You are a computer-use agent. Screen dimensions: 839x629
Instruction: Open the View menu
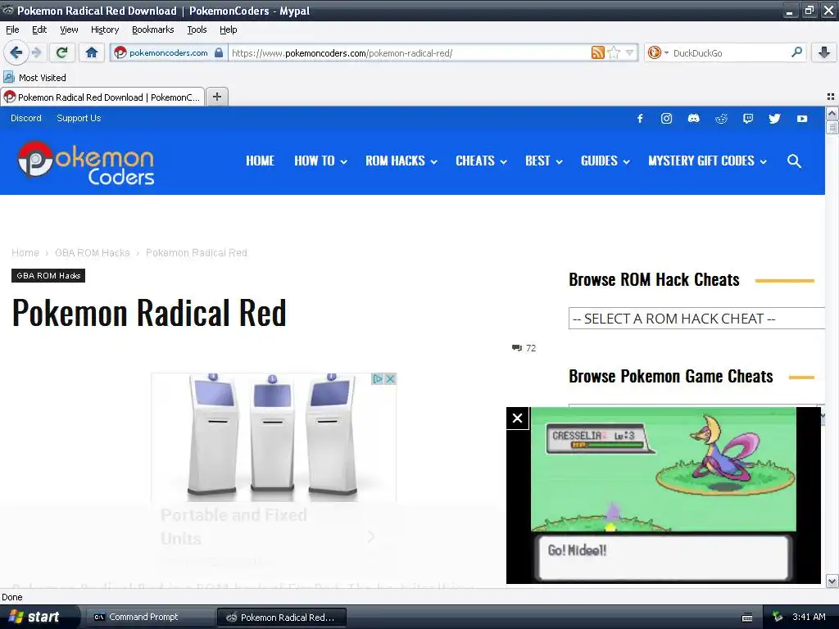point(69,29)
